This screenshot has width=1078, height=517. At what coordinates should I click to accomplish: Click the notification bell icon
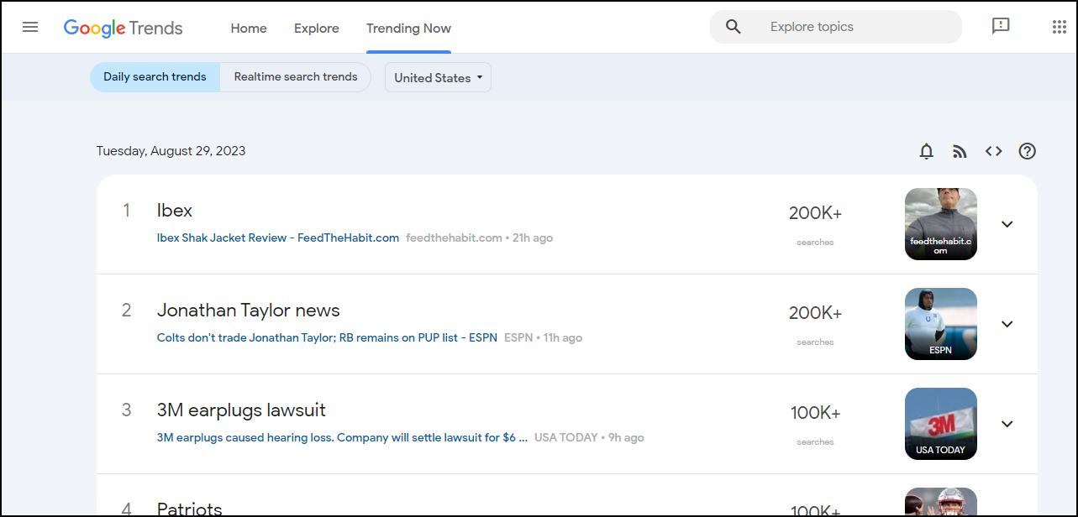(927, 151)
